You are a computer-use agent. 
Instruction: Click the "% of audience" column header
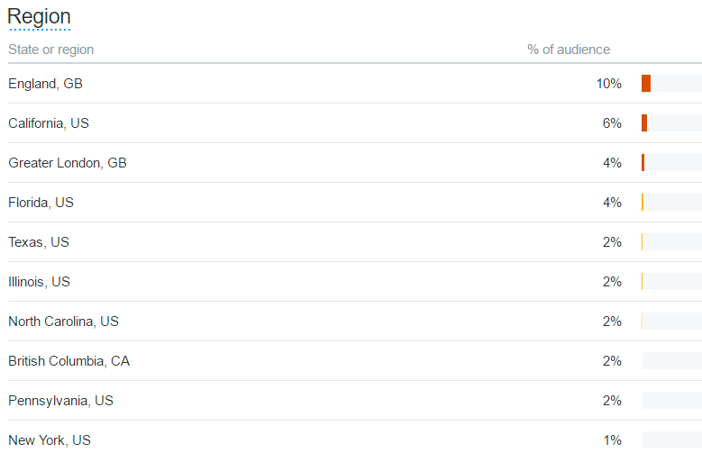click(569, 50)
